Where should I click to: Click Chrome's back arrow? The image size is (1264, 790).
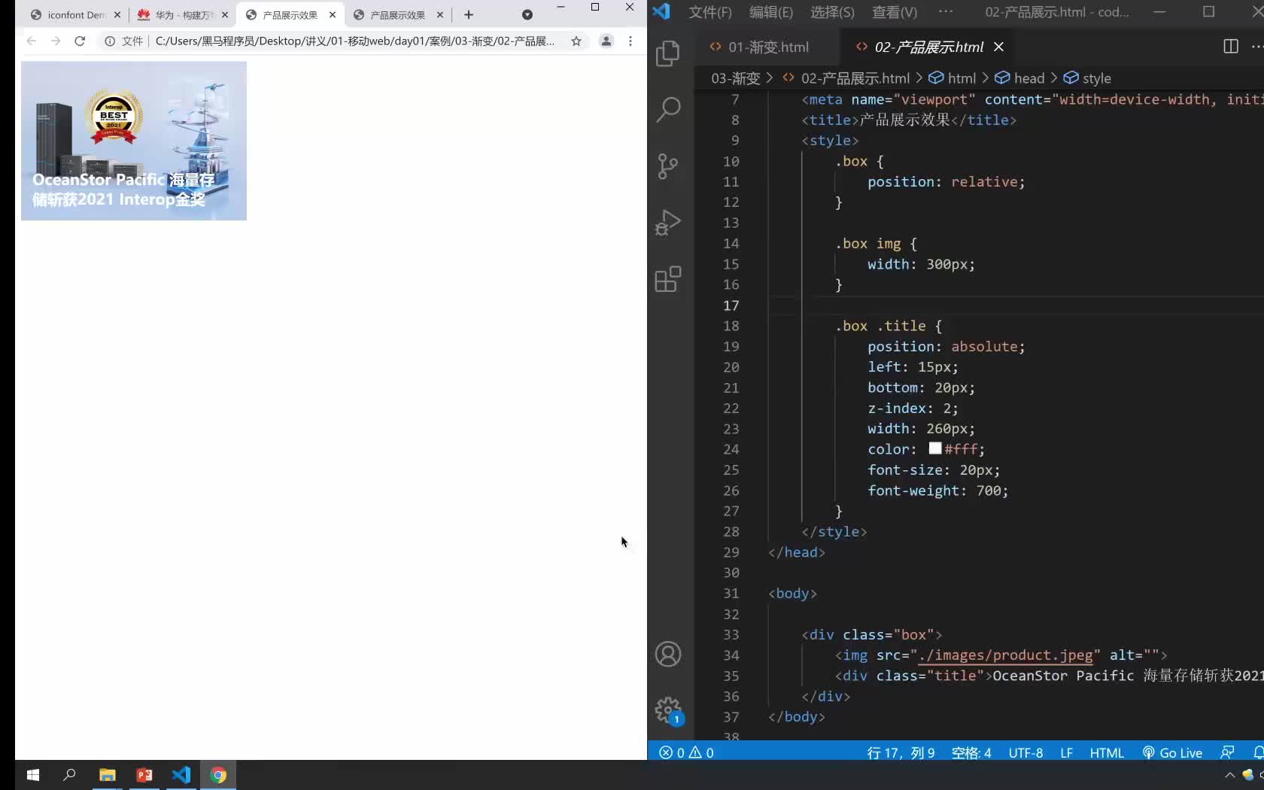[x=31, y=41]
